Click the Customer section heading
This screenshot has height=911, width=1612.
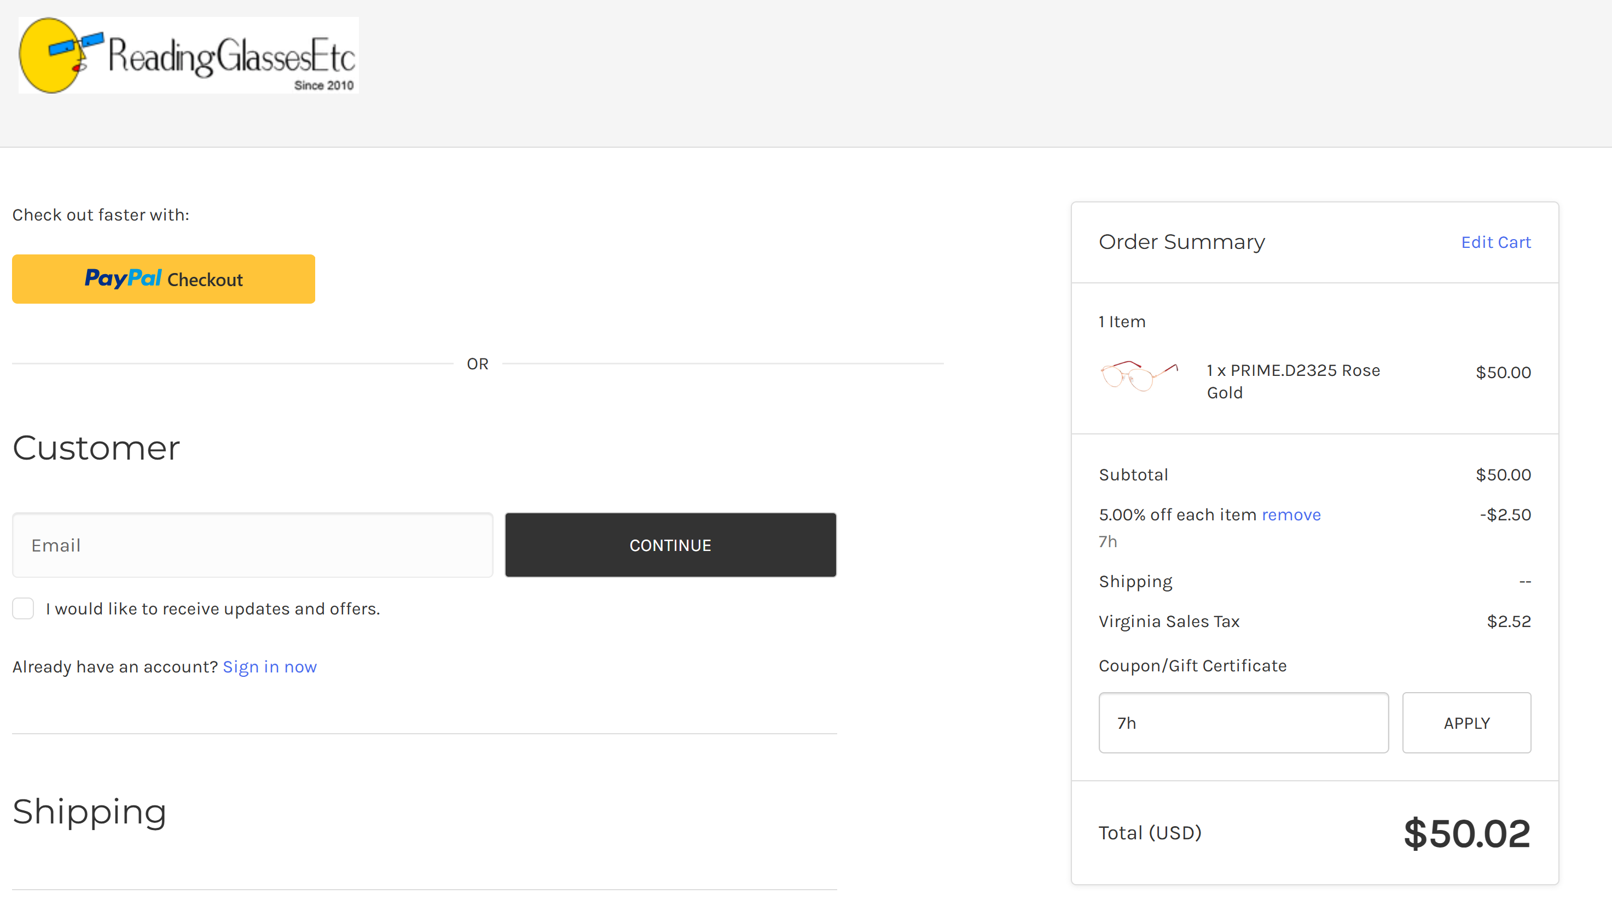tap(96, 448)
